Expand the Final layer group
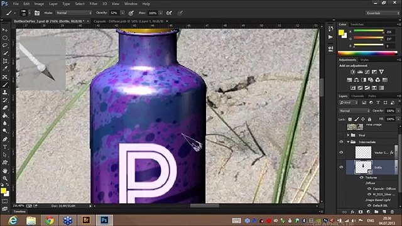 click(x=348, y=135)
